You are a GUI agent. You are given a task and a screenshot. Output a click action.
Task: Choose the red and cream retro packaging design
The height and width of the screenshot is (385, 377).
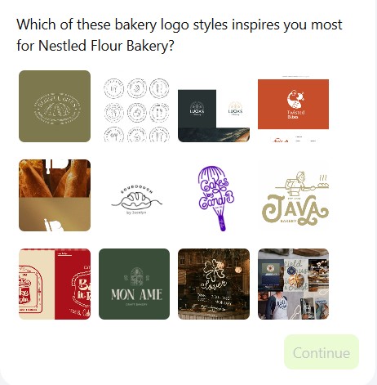tap(55, 284)
